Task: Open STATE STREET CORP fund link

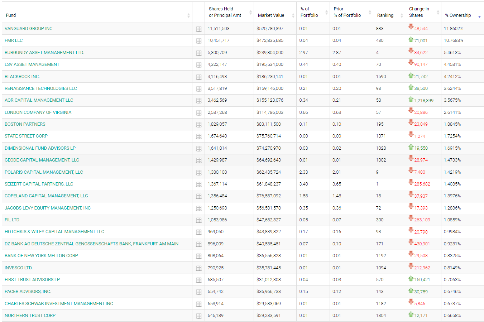Action: (26, 136)
